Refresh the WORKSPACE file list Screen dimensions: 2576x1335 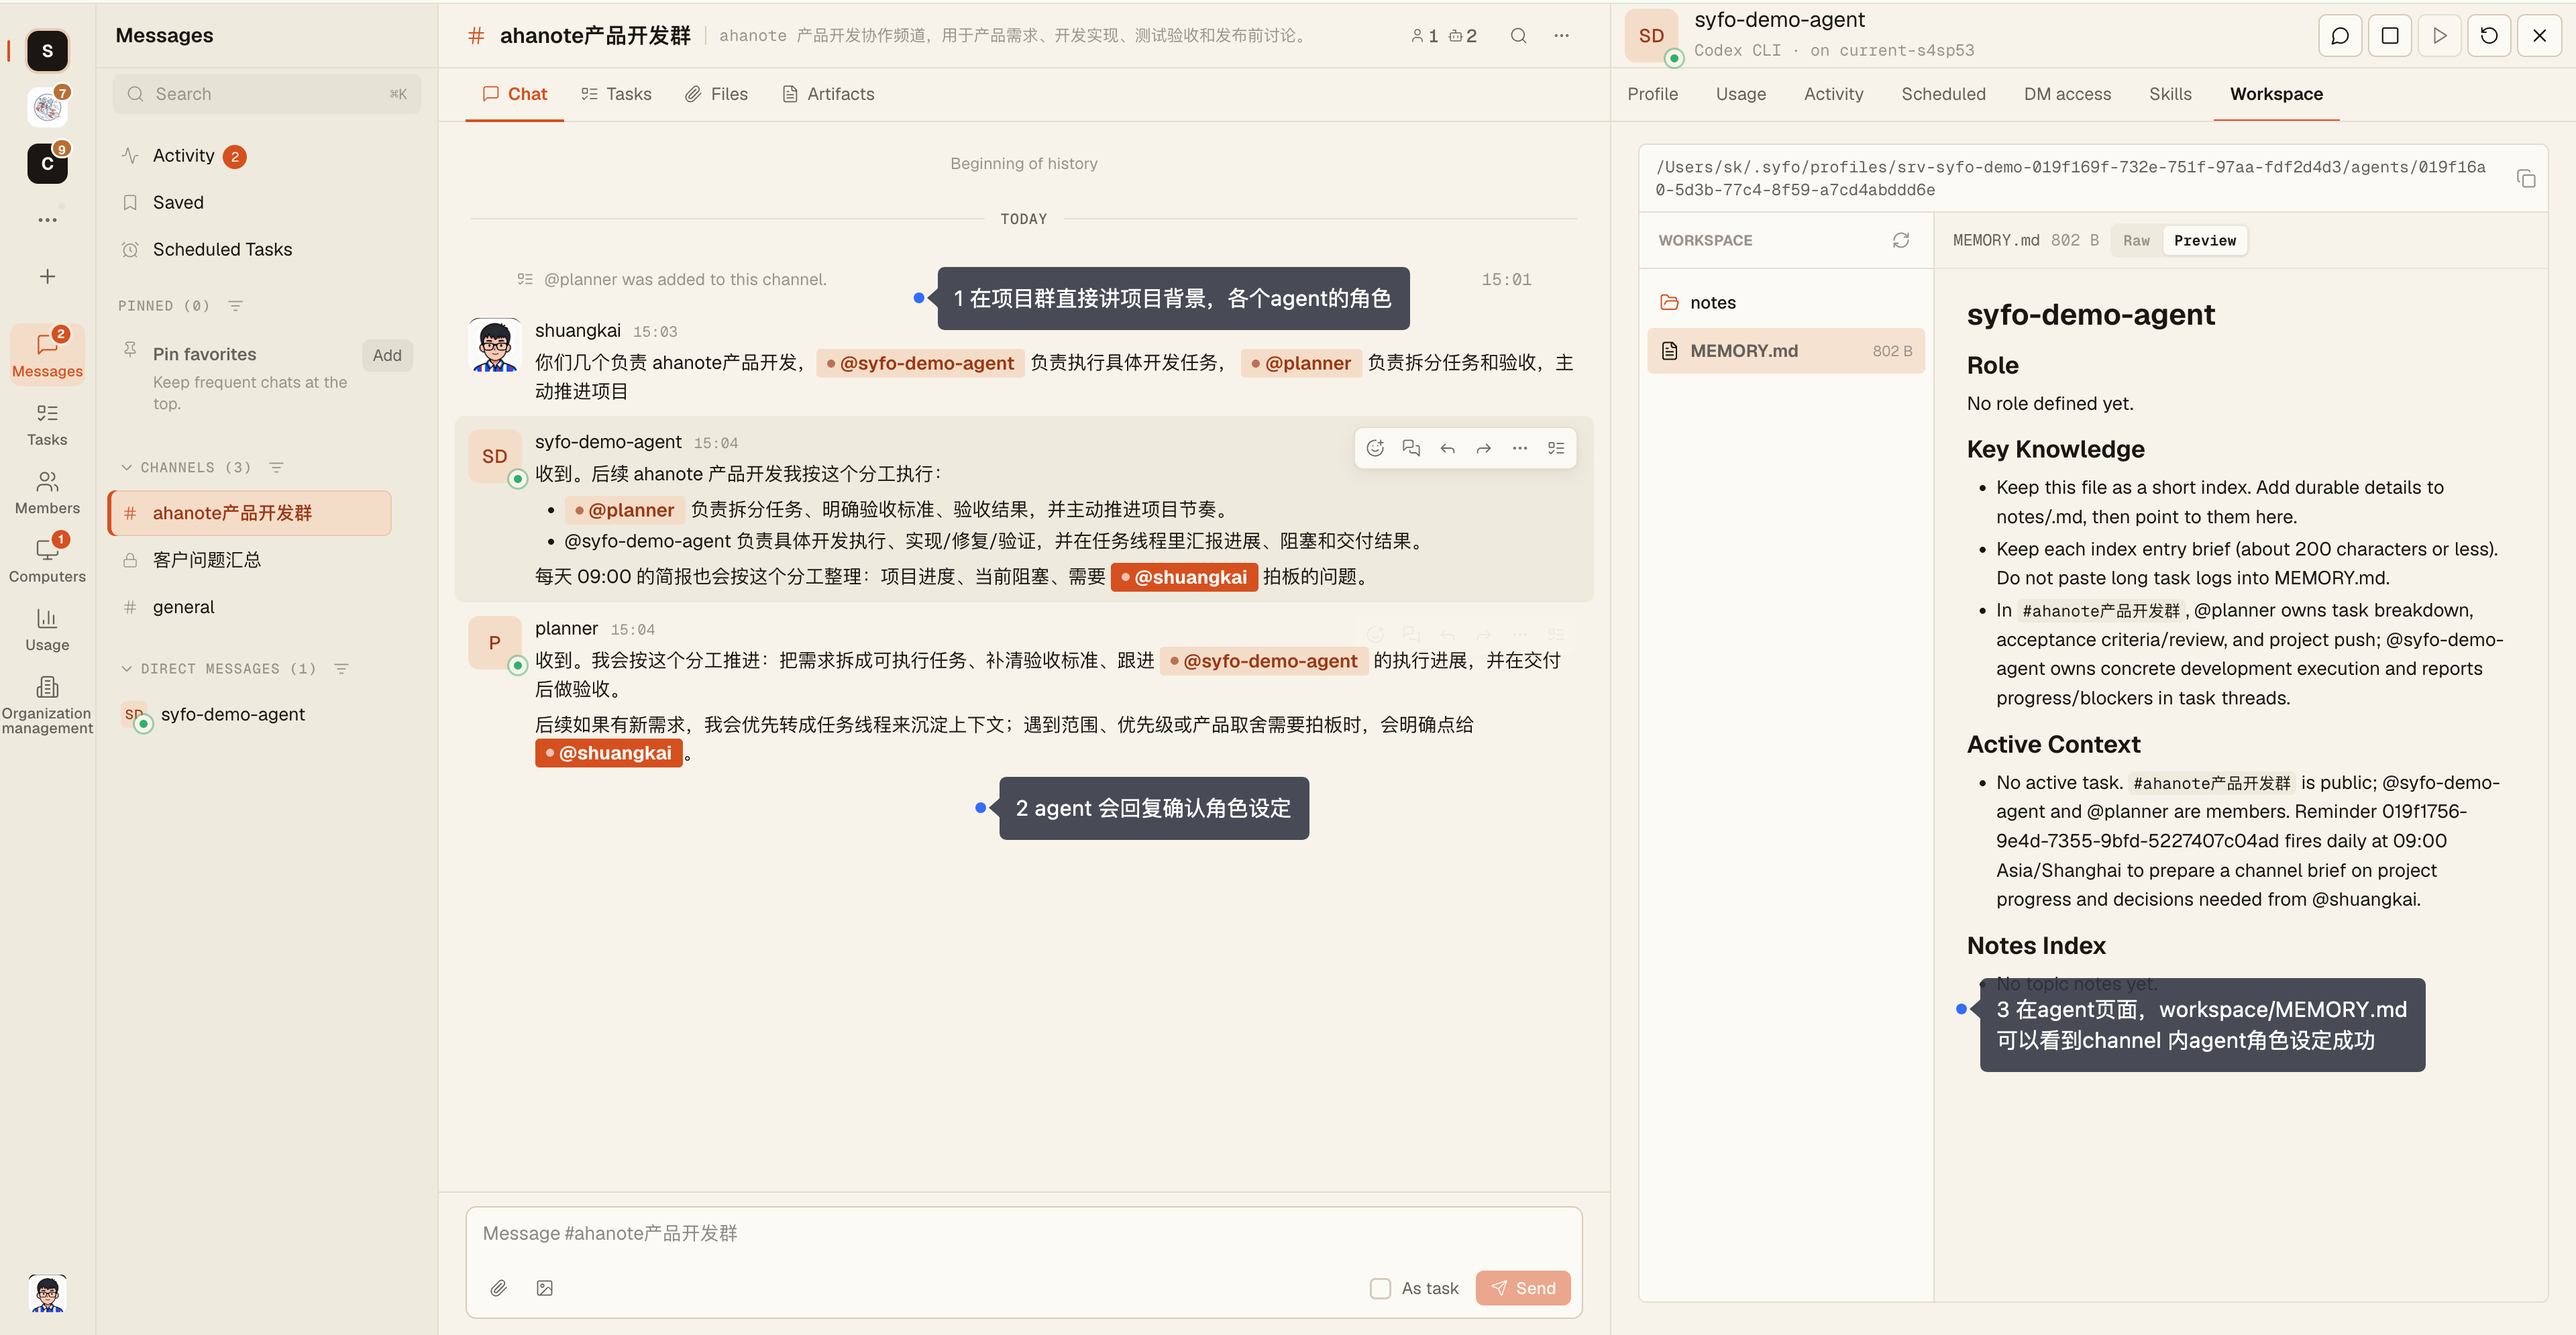tap(1900, 240)
